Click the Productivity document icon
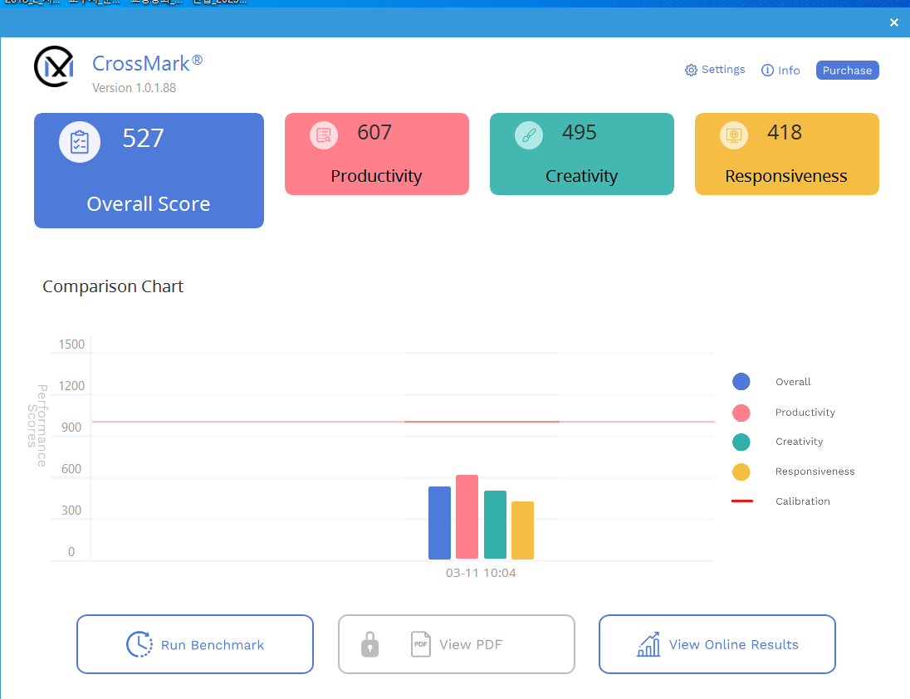The height and width of the screenshot is (699, 910). pyautogui.click(x=324, y=136)
